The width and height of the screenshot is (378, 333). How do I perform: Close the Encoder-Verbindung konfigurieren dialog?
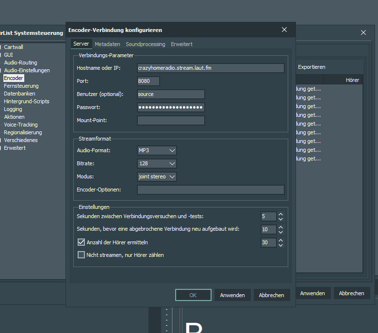click(284, 30)
